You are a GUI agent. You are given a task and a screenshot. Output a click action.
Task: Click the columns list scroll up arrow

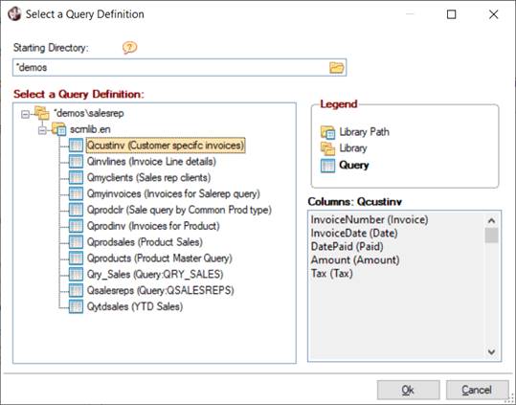492,220
